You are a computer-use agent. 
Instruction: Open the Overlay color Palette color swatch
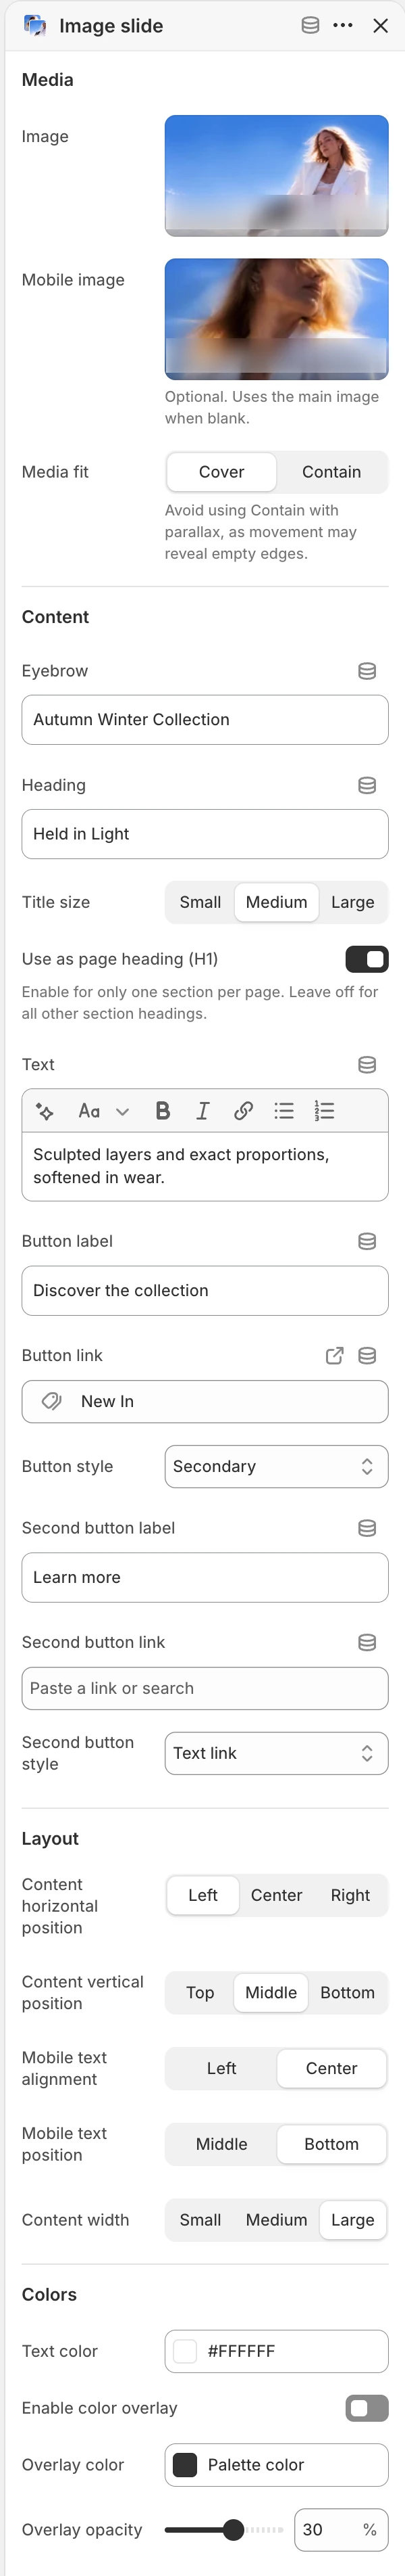(x=184, y=2465)
